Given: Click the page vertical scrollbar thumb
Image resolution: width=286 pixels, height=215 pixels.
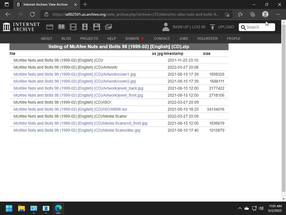Looking at the screenshot, I should click(x=283, y=108).
